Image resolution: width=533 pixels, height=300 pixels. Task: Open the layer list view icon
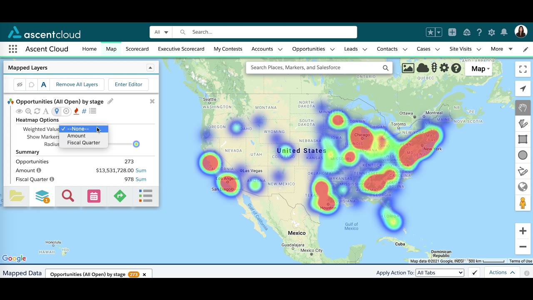pos(93,111)
